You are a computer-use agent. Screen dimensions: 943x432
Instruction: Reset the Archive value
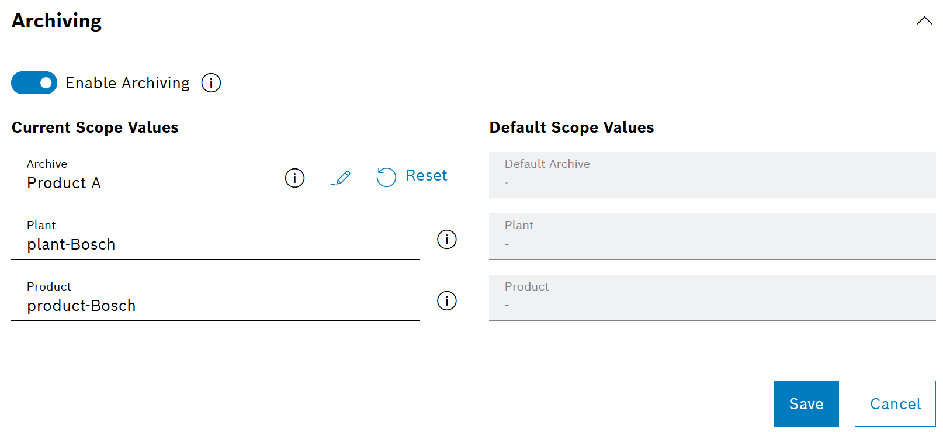point(412,176)
